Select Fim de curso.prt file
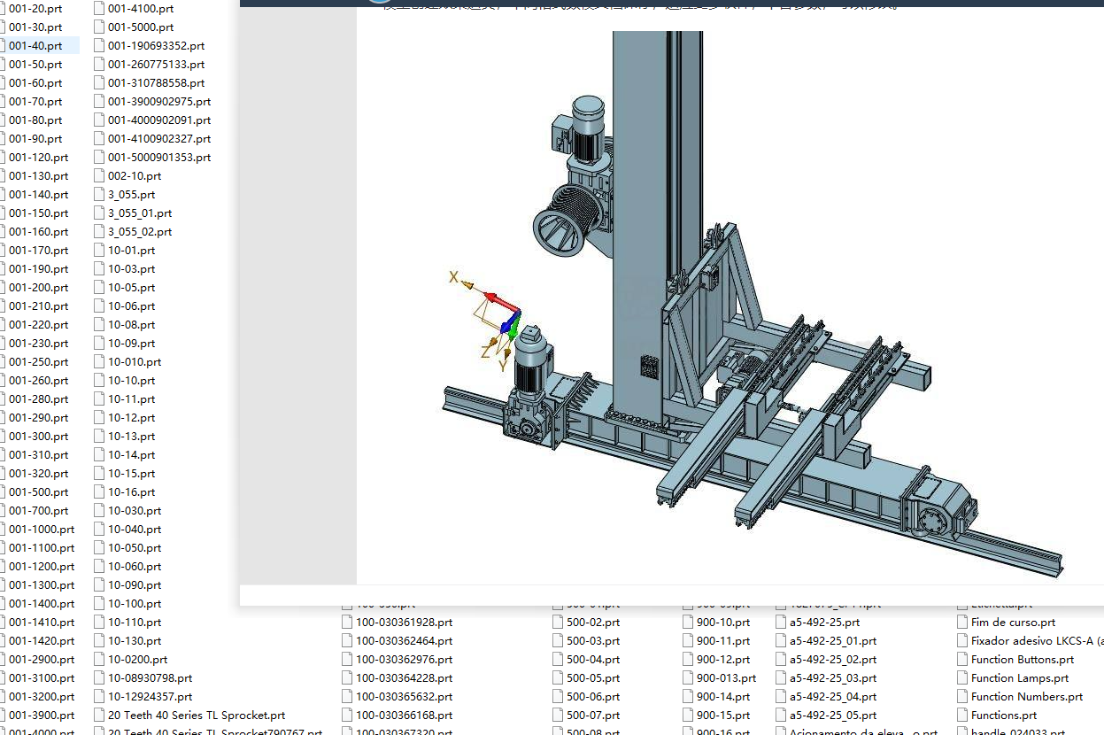 (1013, 622)
